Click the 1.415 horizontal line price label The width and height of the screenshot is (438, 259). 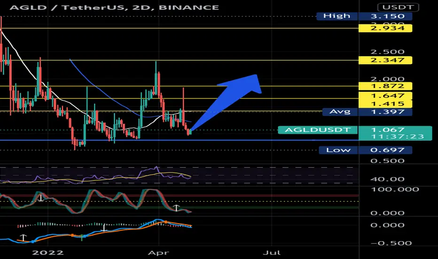point(385,104)
